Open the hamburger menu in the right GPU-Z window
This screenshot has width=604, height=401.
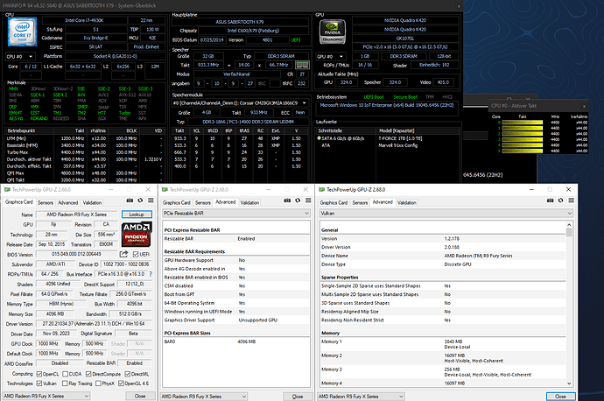[x=571, y=200]
